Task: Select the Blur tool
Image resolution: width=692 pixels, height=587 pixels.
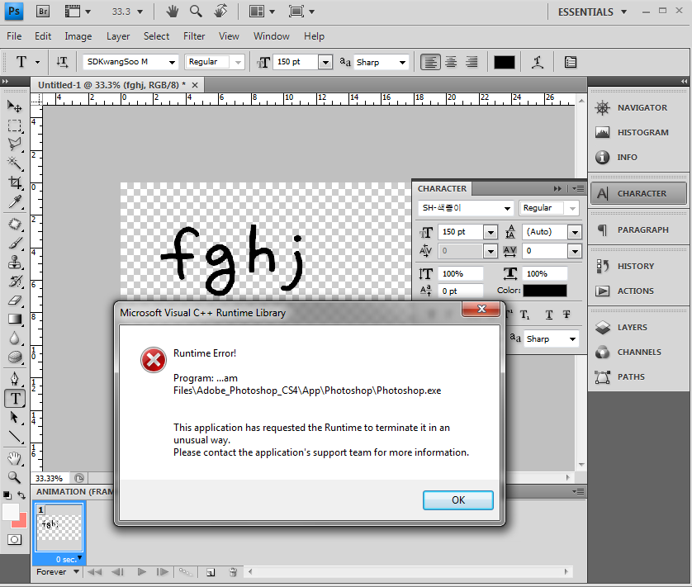Action: coord(14,338)
